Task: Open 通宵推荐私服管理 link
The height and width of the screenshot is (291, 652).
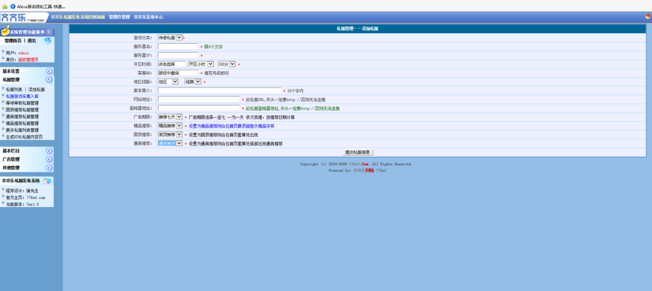Action: [x=22, y=117]
